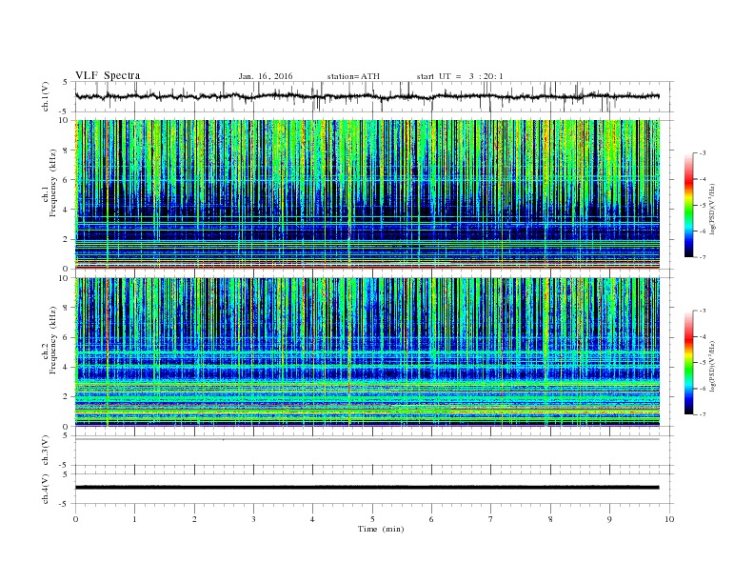Click the ch.1 spectrogram color scale bar
This screenshot has height=583, width=754.
point(688,205)
